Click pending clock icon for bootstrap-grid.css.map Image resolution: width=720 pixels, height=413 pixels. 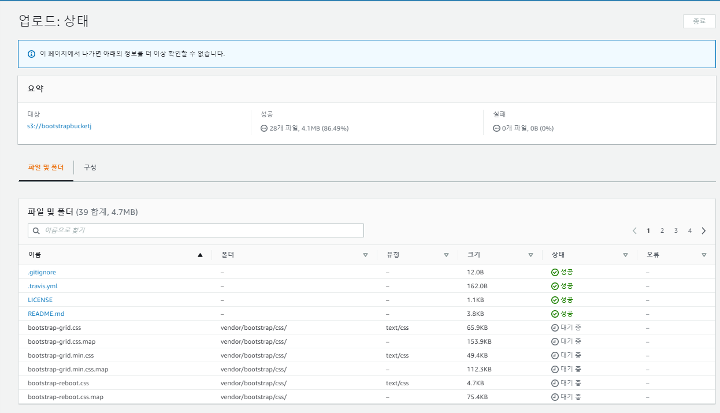coord(555,341)
